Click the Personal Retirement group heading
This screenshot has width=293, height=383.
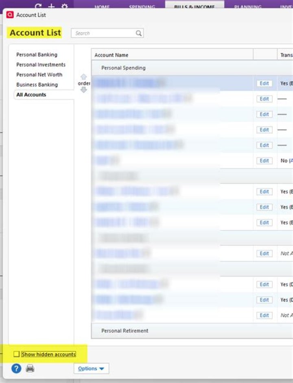(x=125, y=331)
